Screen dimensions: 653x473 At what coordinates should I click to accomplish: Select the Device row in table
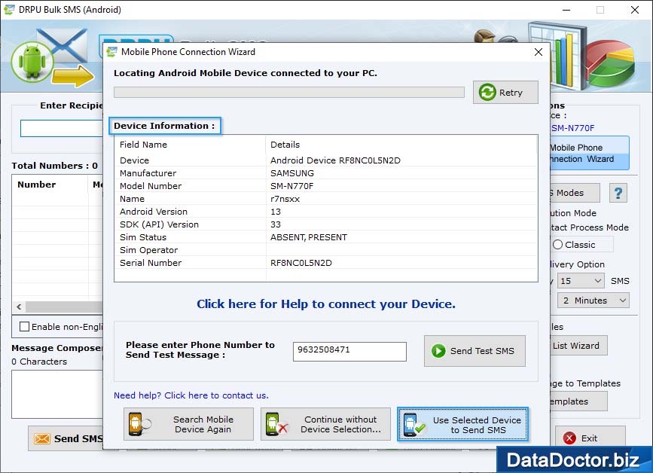tap(325, 160)
